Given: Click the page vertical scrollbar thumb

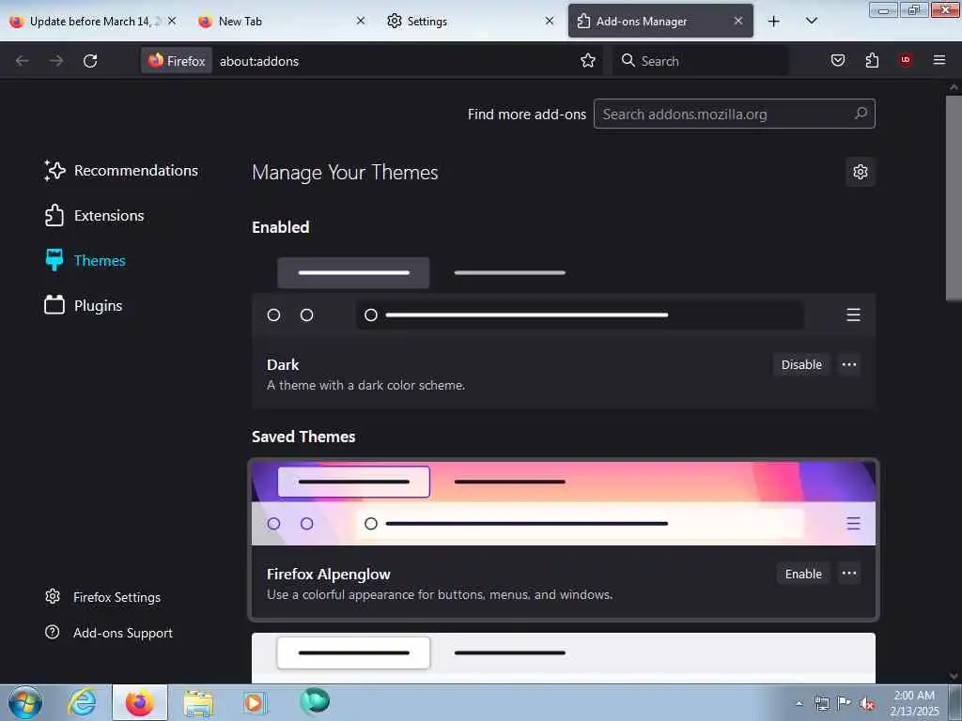Looking at the screenshot, I should coord(954,197).
